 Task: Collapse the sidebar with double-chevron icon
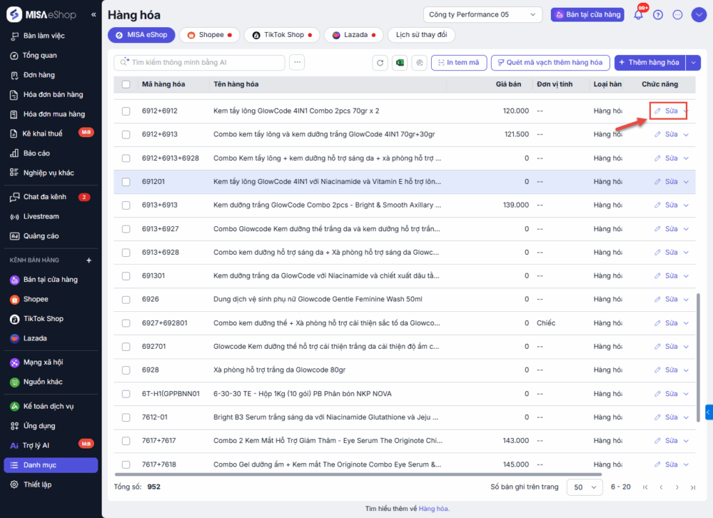pyautogui.click(x=93, y=15)
